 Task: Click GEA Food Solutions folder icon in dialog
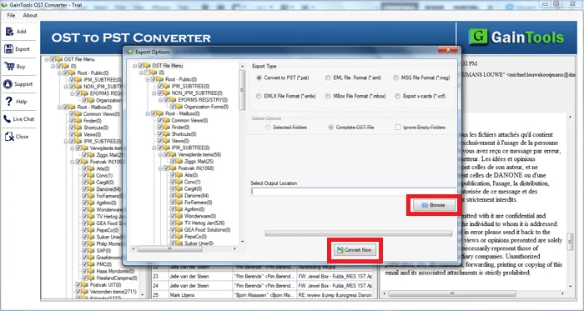(179, 230)
